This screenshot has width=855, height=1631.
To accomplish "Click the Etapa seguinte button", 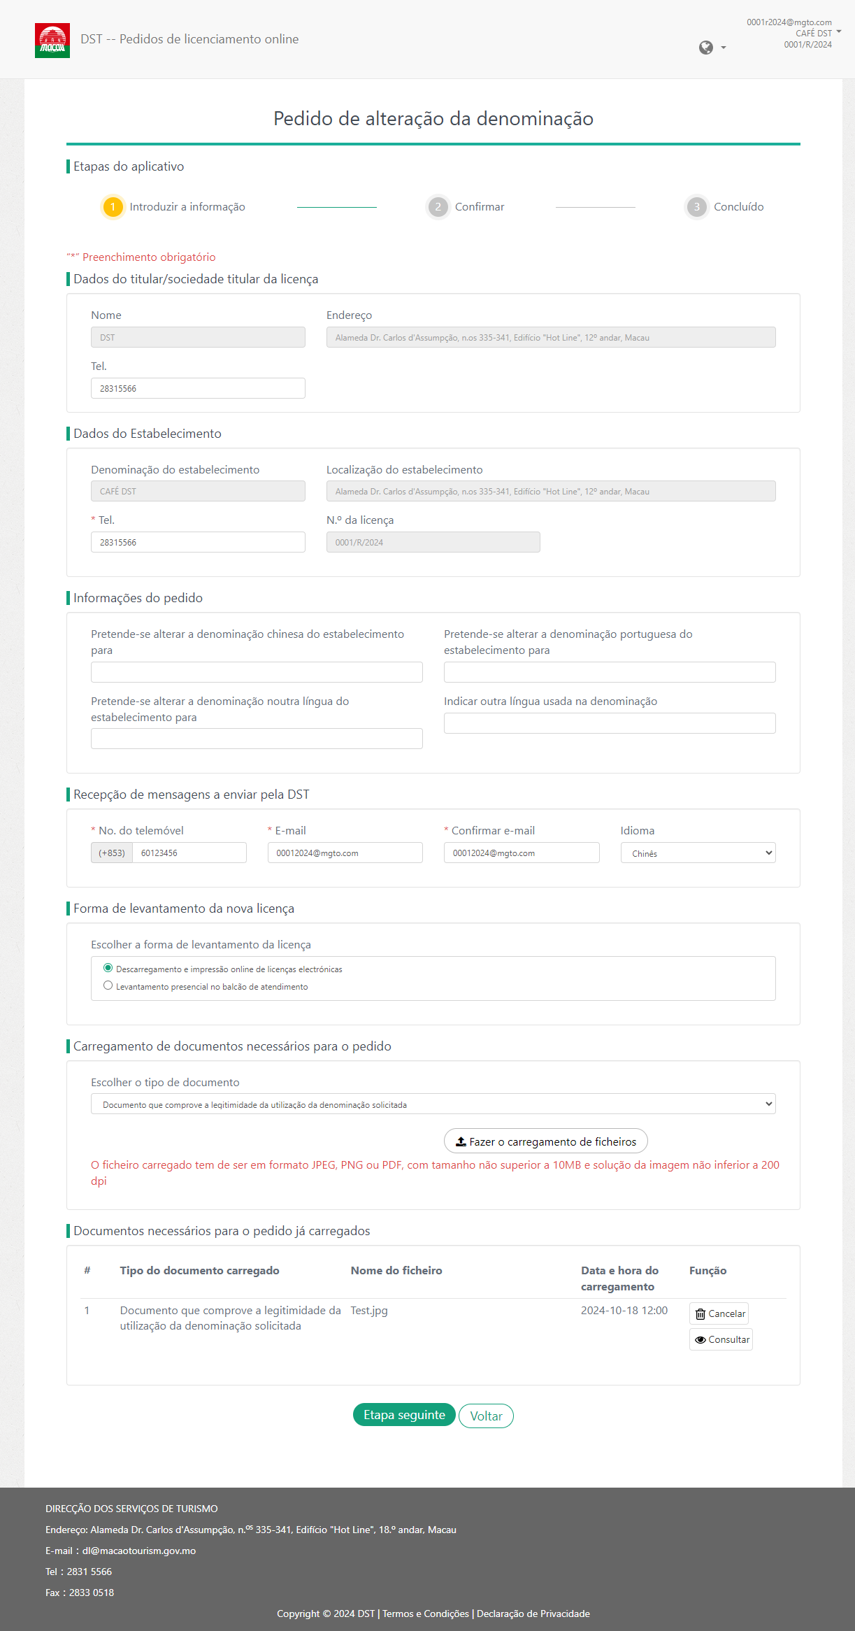I will pyautogui.click(x=404, y=1415).
